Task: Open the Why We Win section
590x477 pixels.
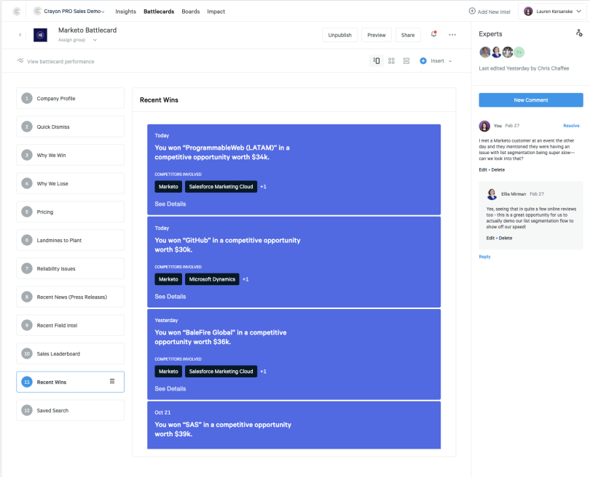Action: point(71,155)
